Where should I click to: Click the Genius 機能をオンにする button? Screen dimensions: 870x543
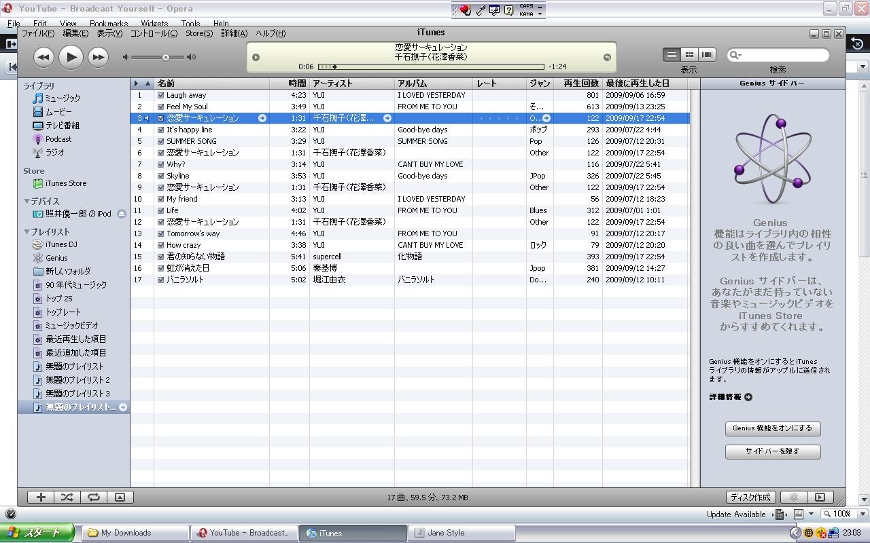pos(773,428)
